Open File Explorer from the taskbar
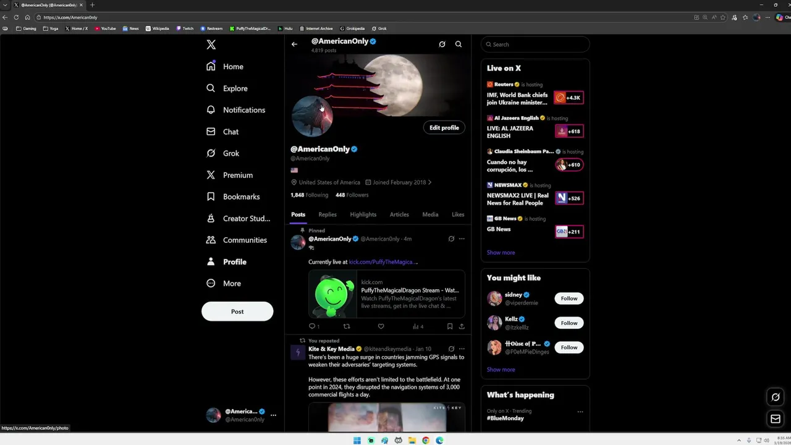791x445 pixels. 412,441
